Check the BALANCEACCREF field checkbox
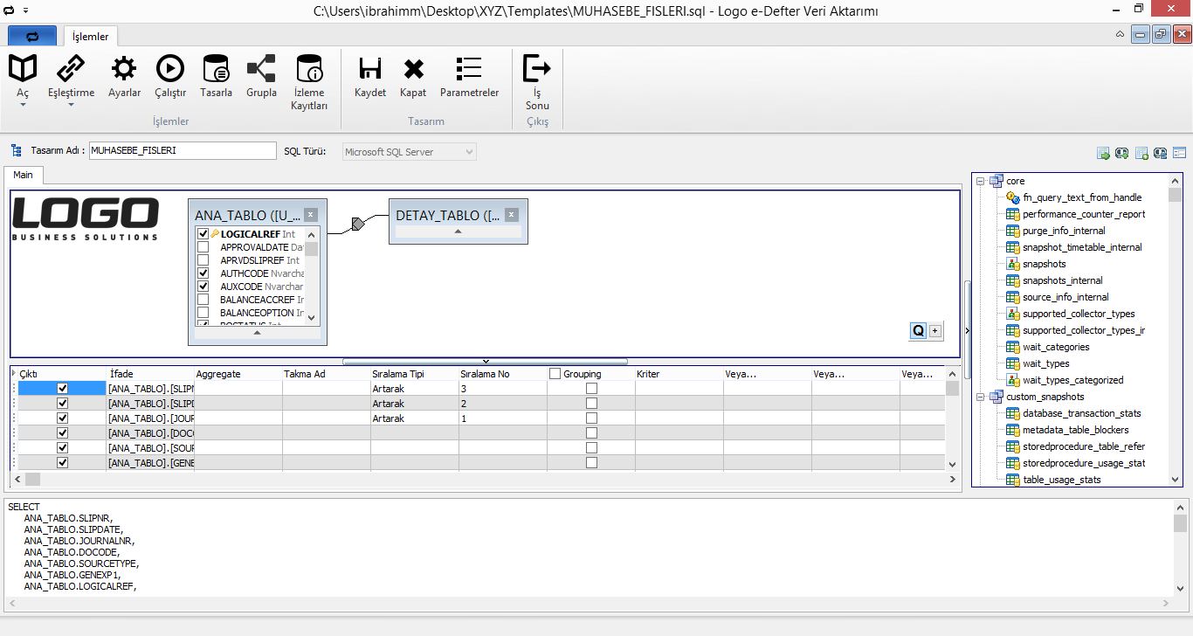The width and height of the screenshot is (1193, 636). coord(203,300)
